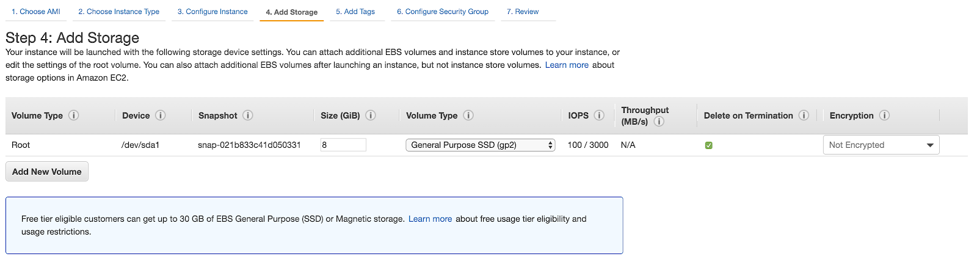
Task: Click the N/A throughput value
Action: 628,145
